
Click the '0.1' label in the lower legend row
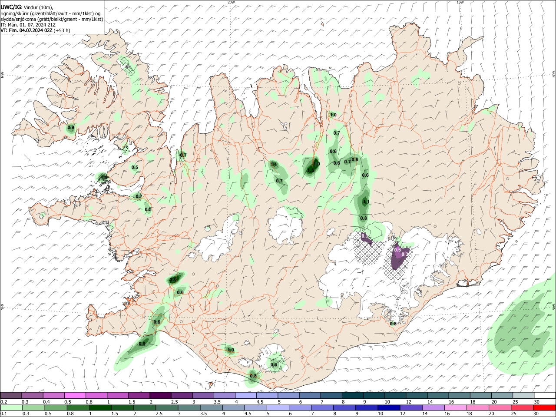point(3,414)
